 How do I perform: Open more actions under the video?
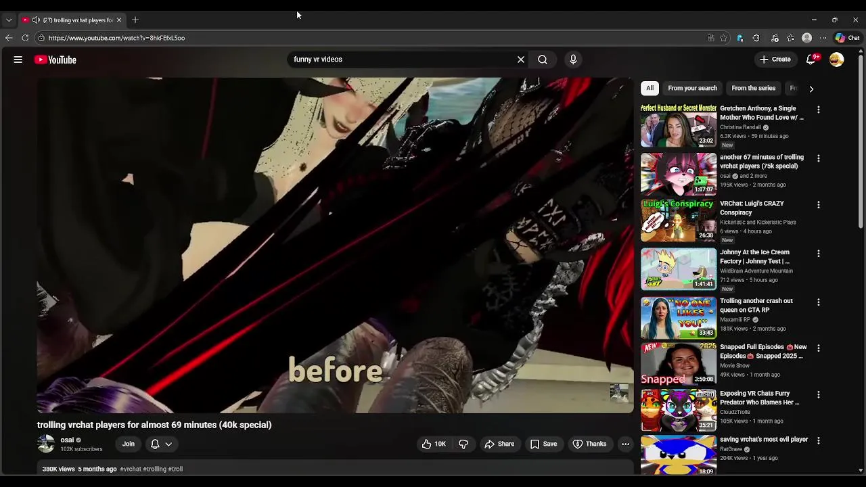tap(625, 444)
